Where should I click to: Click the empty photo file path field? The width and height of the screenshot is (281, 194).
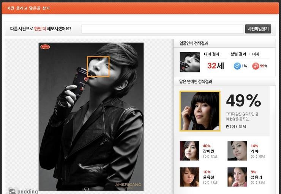pos(163,29)
